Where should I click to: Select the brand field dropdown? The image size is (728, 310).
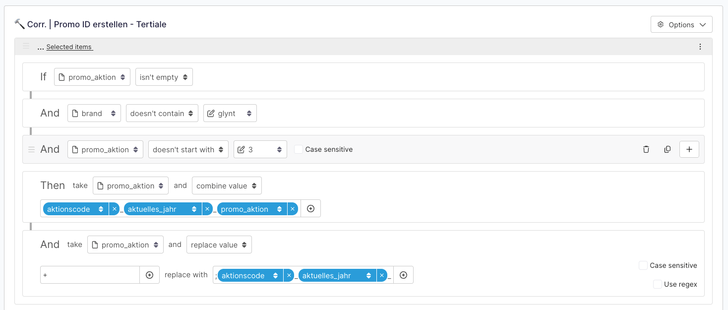tap(94, 113)
